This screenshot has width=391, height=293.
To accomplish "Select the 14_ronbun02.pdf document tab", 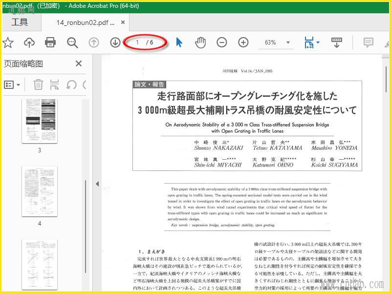I will pos(85,22).
